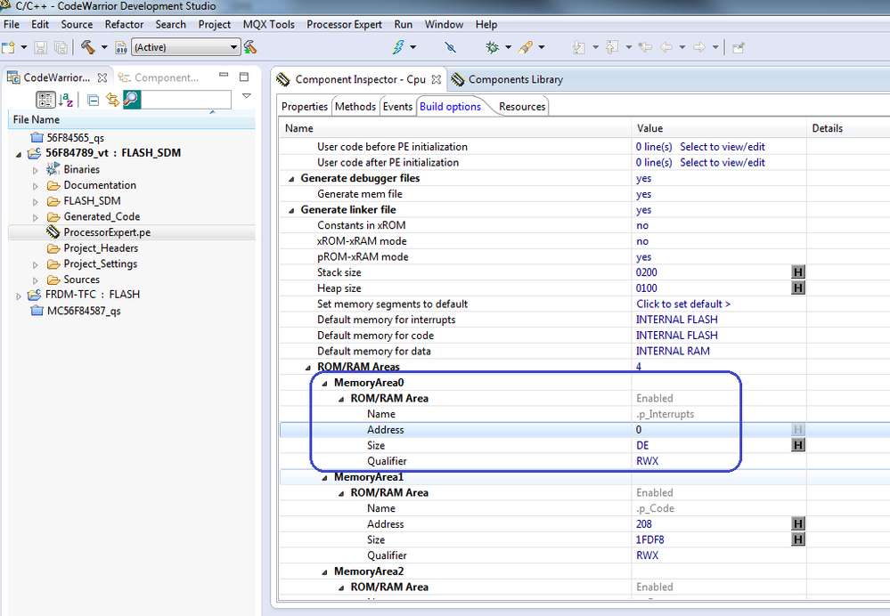The height and width of the screenshot is (616, 890).
Task: Click the alphabetical sort icon in project panel
Action: (67, 100)
